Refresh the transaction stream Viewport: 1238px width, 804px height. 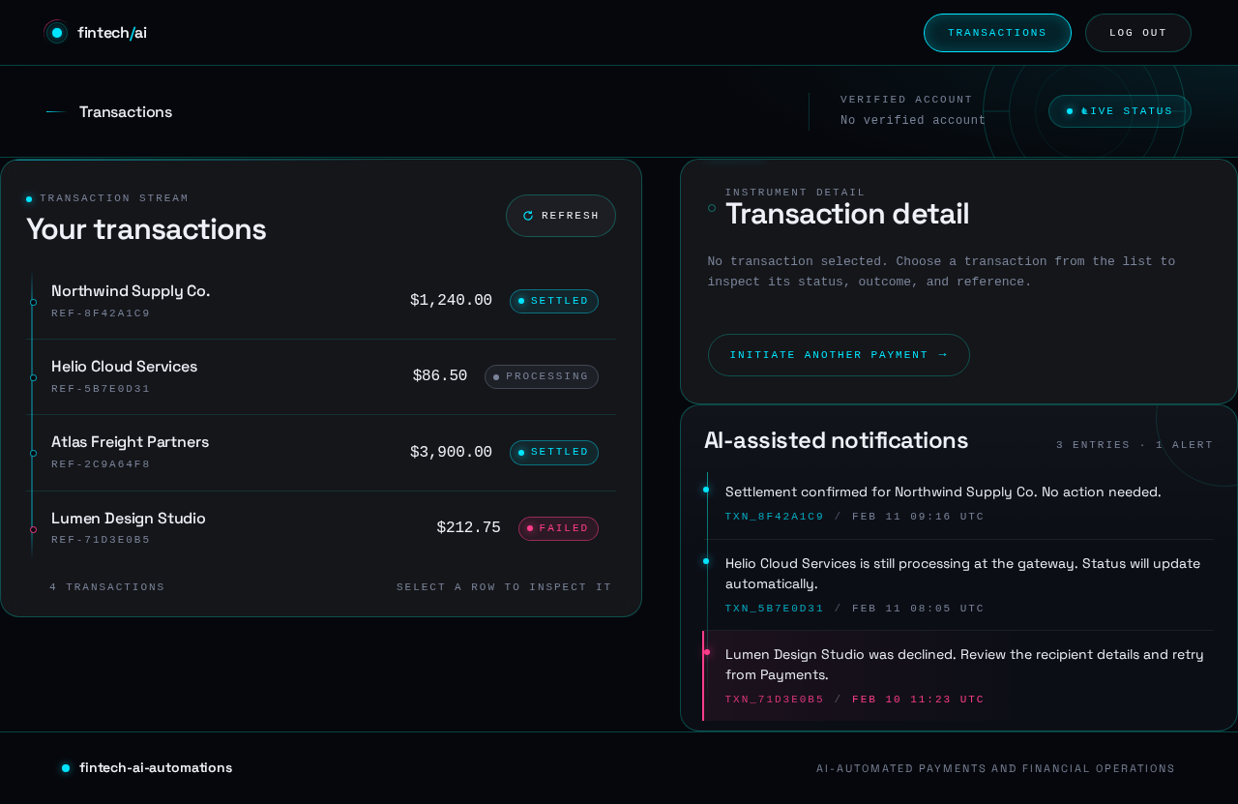[561, 216]
